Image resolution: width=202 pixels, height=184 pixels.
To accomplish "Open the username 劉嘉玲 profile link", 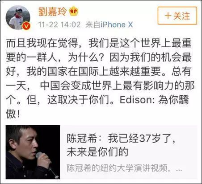I will tap(52, 11).
